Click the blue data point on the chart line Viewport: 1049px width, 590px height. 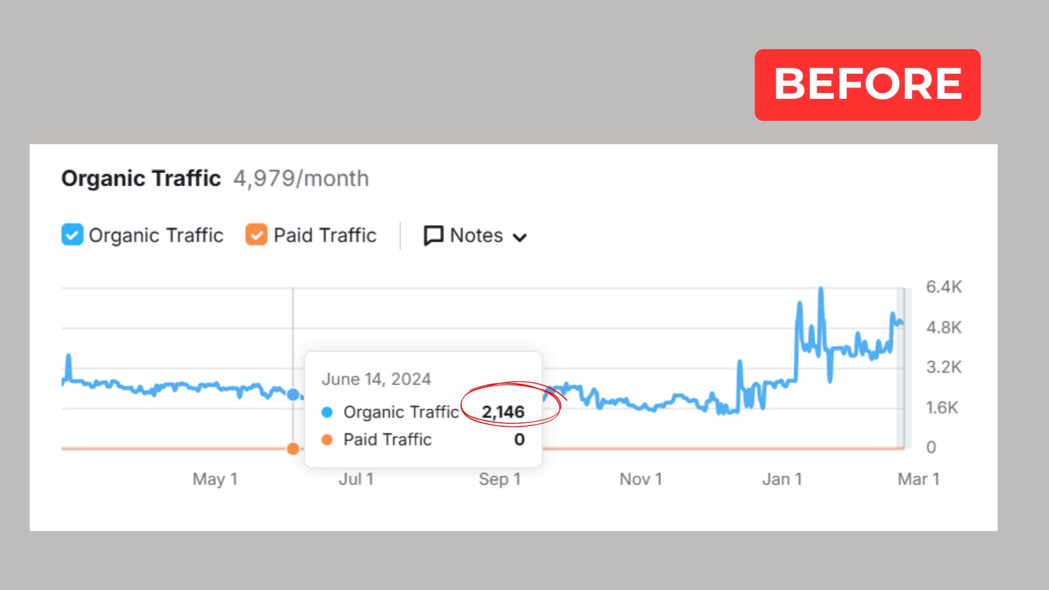(x=293, y=394)
